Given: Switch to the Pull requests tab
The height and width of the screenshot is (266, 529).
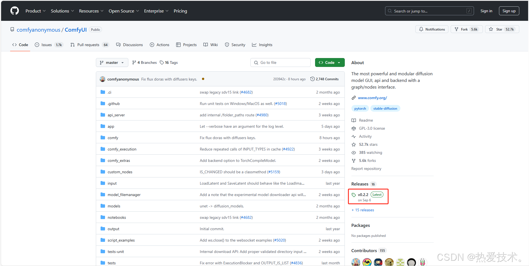Looking at the screenshot, I should (x=90, y=45).
